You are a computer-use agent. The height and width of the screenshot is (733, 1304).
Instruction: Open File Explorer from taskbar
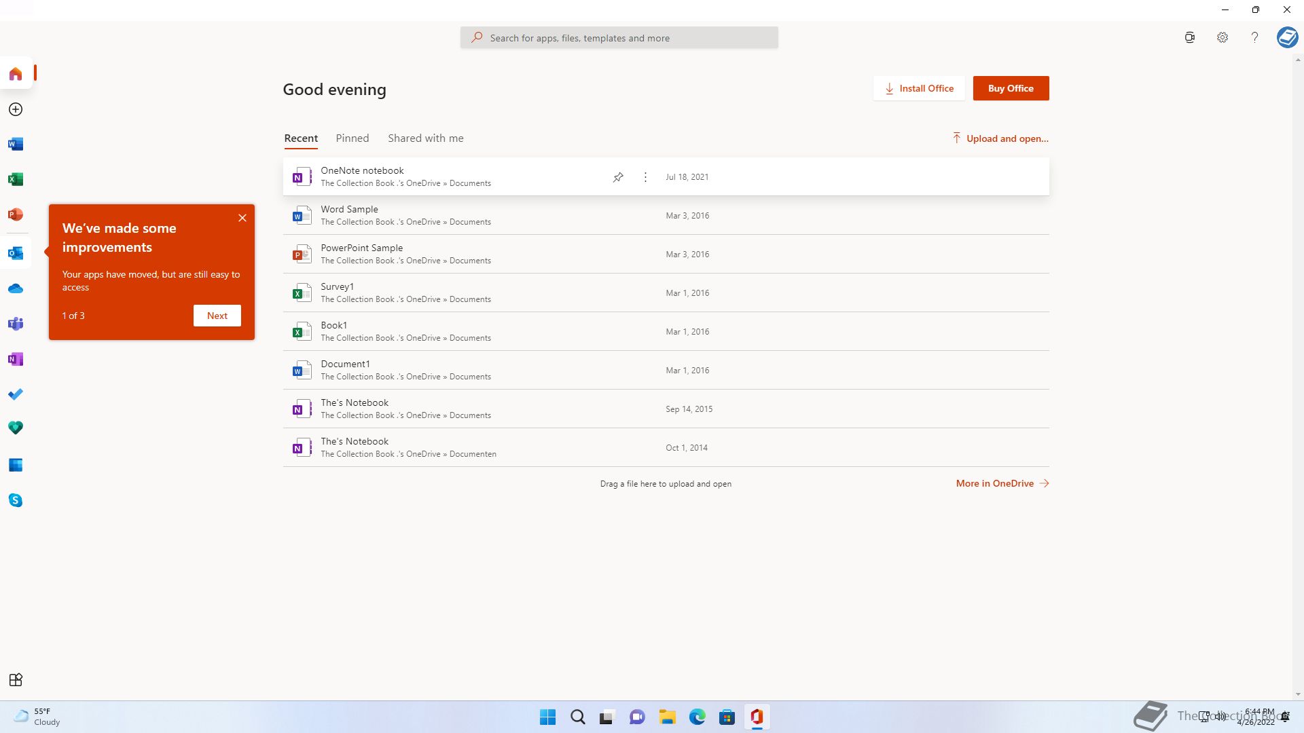[x=668, y=717]
